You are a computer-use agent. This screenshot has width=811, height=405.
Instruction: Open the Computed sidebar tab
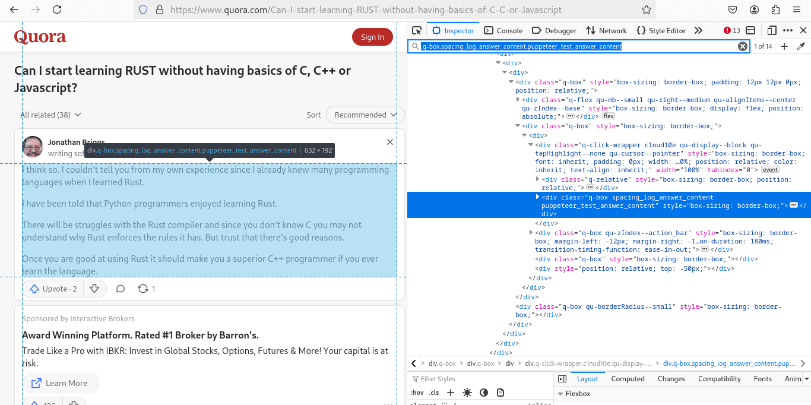click(x=628, y=379)
